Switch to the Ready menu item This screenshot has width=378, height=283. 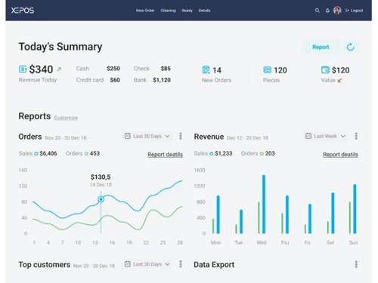[187, 11]
